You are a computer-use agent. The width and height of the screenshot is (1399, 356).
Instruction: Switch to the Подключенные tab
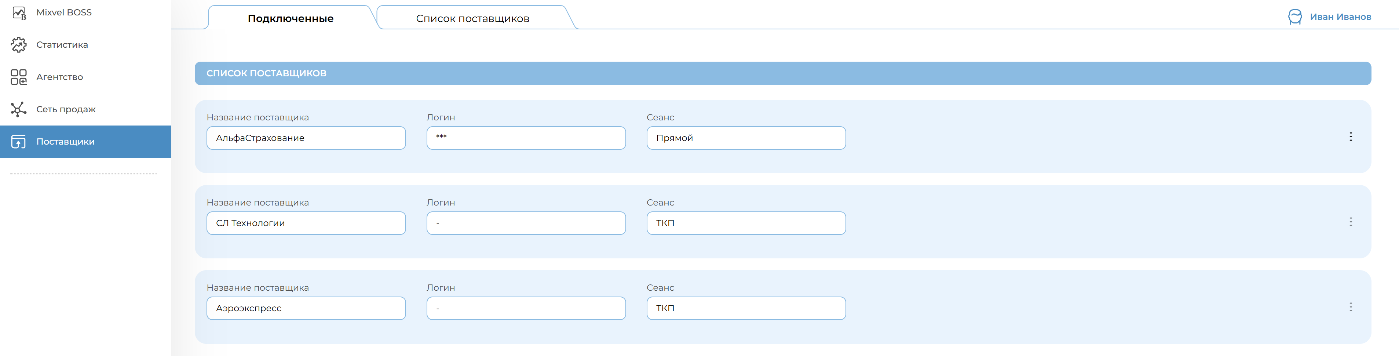click(x=291, y=18)
